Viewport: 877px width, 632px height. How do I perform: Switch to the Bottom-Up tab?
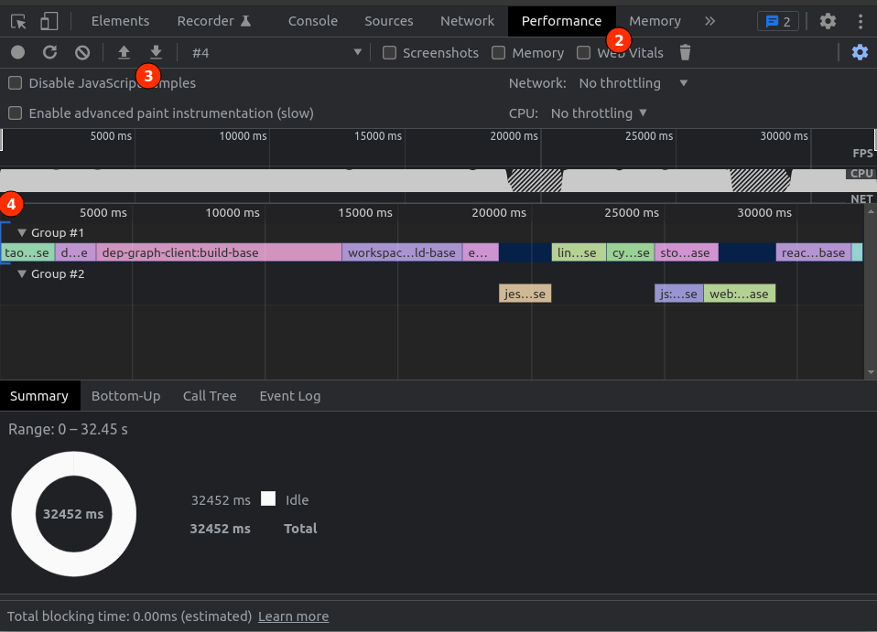[x=125, y=395]
